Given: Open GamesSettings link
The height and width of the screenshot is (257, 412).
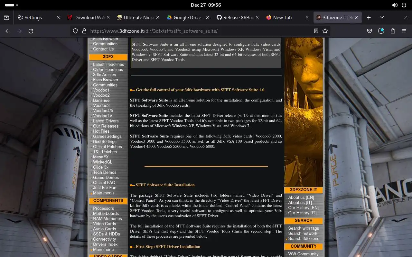Looking at the screenshot, I should point(107,137).
